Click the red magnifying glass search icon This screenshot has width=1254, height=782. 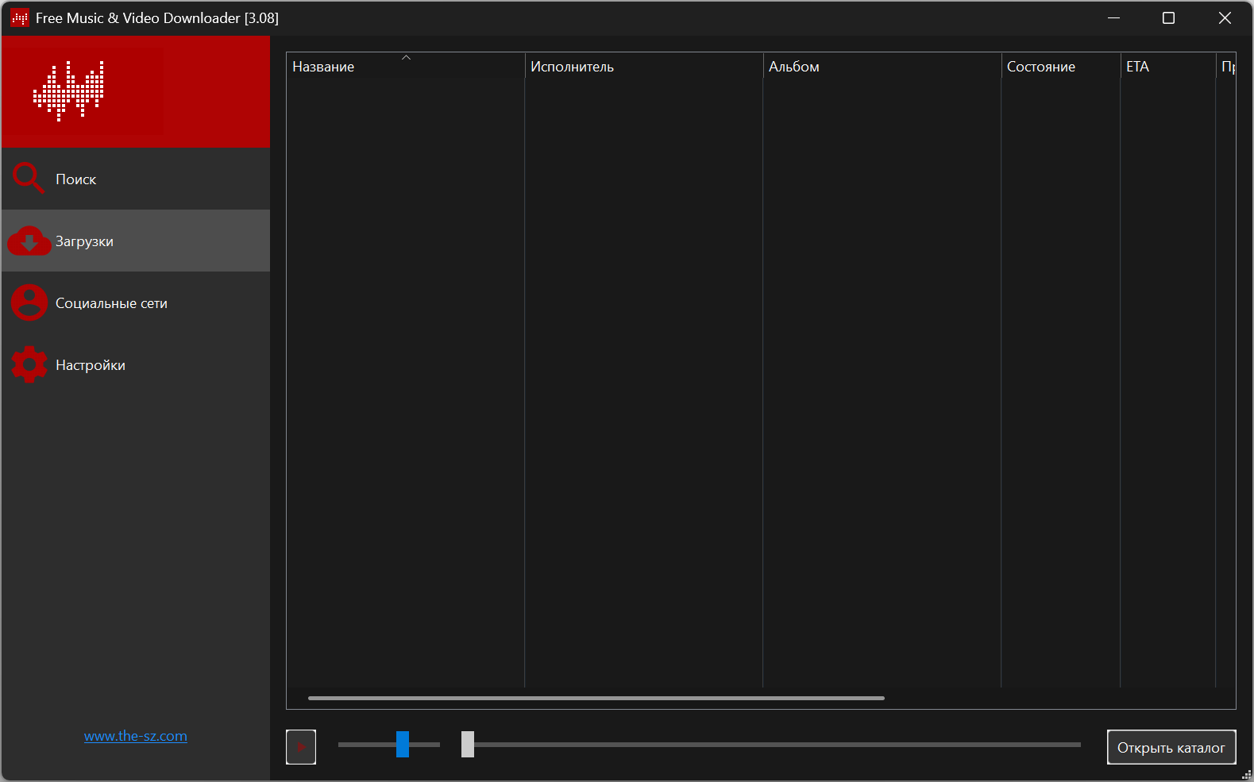tap(28, 179)
